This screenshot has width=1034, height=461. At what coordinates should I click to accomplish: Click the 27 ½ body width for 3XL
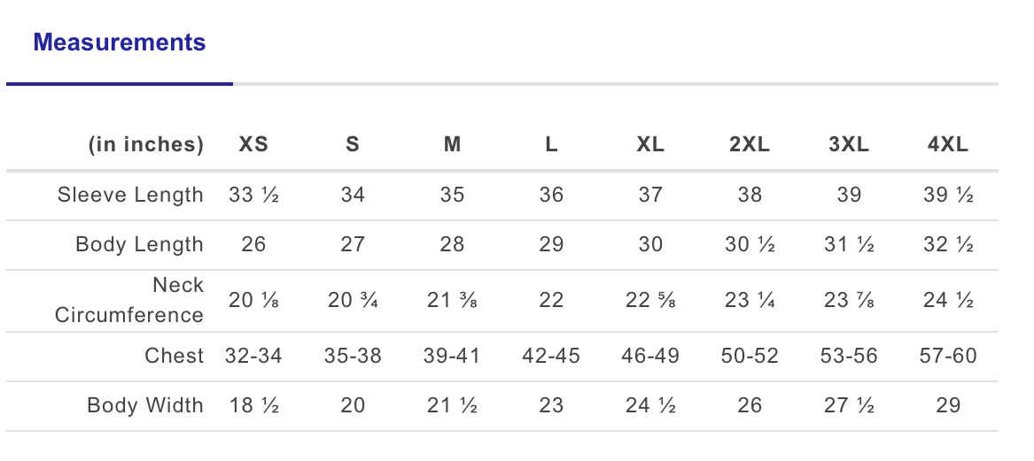tap(849, 405)
